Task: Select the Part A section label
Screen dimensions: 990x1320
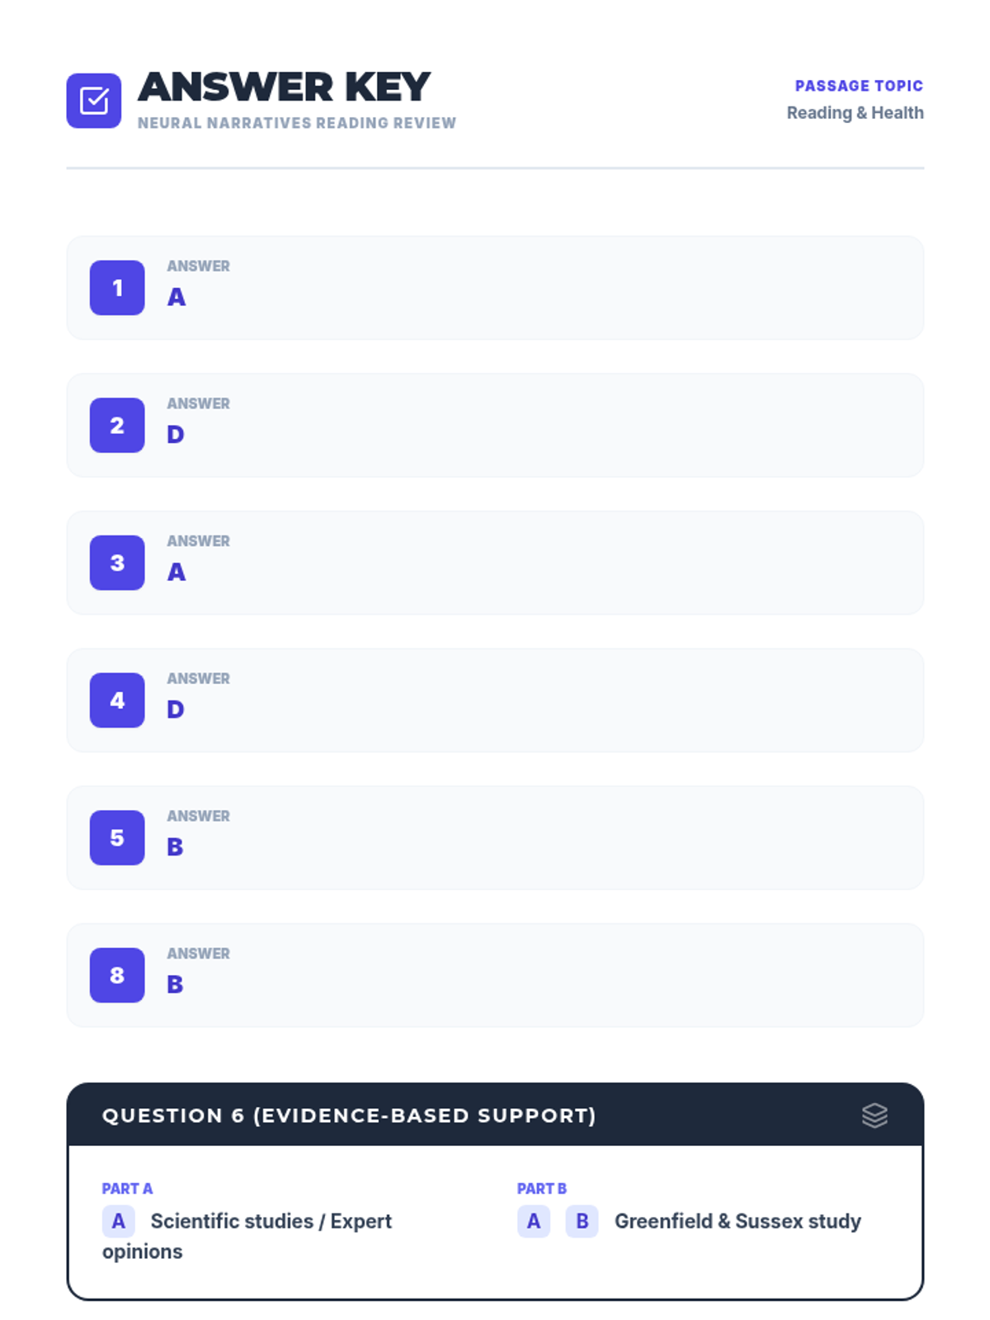Action: tap(127, 1189)
